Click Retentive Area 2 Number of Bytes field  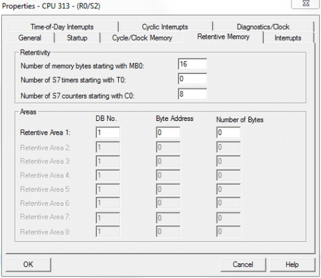(229, 147)
